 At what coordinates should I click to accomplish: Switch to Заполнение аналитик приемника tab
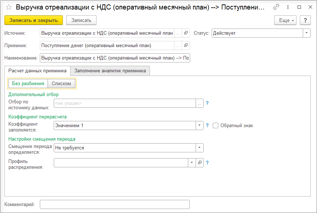point(110,71)
